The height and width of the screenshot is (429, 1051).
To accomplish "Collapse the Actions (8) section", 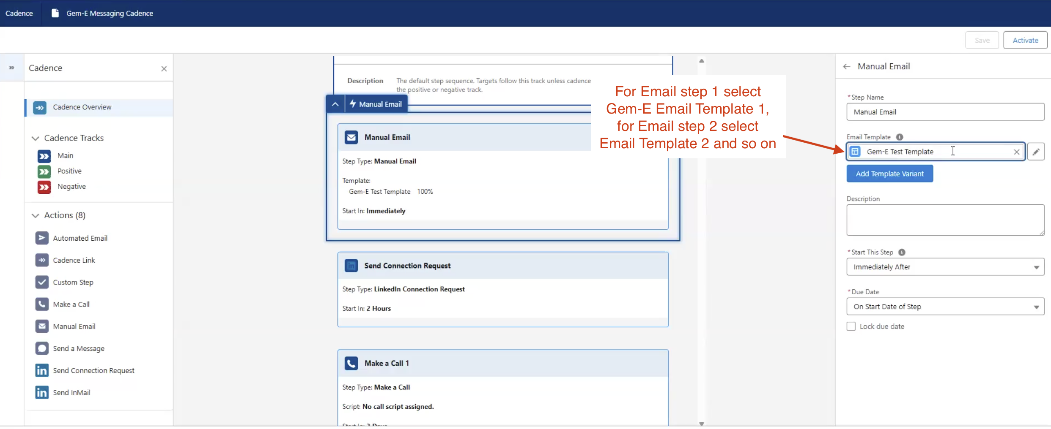I will pos(36,215).
